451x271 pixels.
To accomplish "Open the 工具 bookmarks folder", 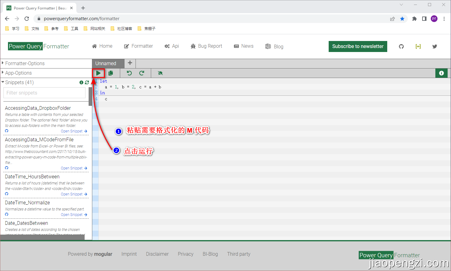I will coord(71,28).
